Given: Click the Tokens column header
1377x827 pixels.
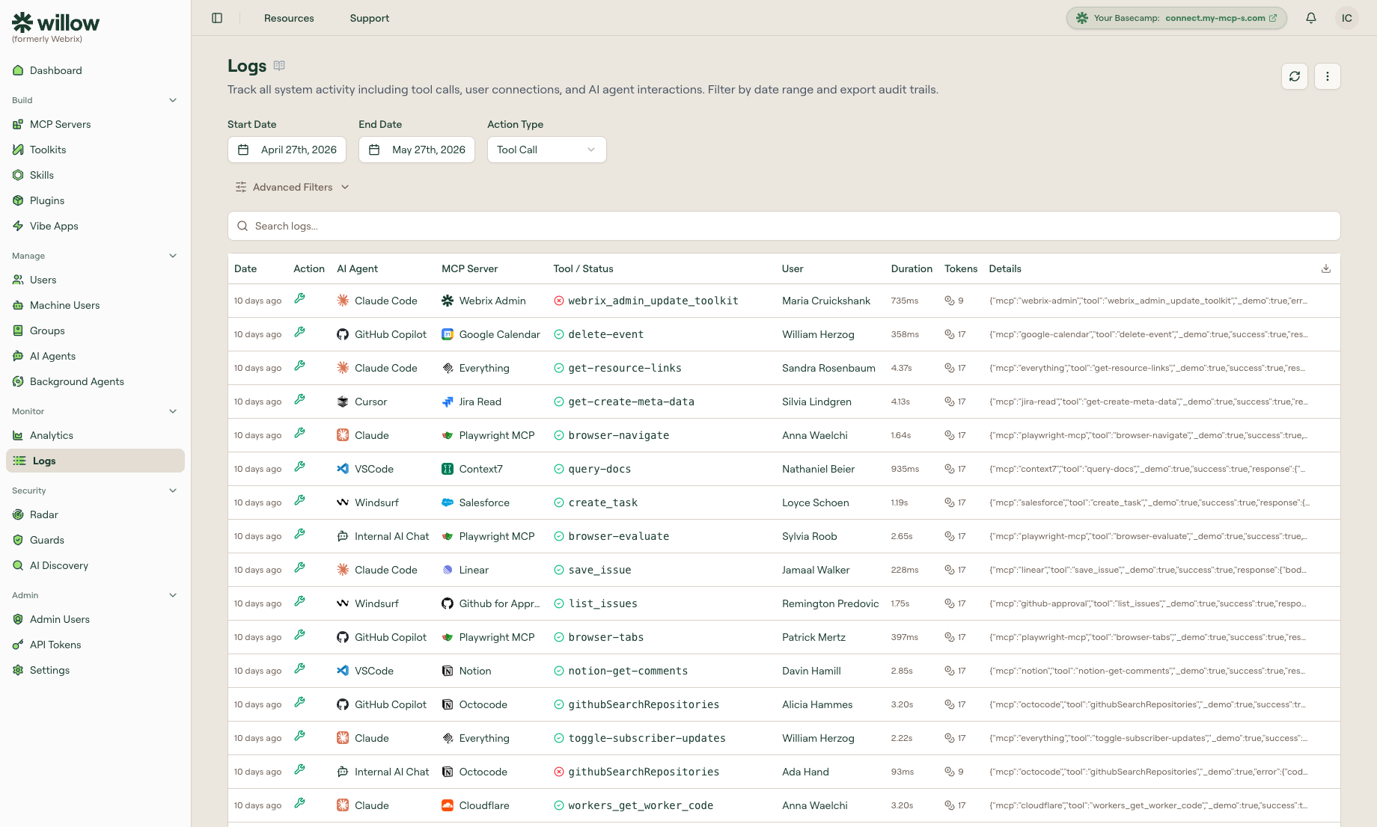Looking at the screenshot, I should coord(961,268).
